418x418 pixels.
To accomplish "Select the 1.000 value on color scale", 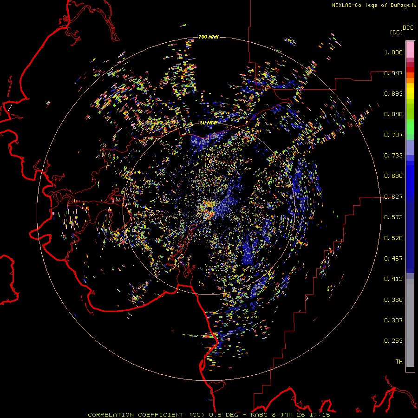I will 393,52.
